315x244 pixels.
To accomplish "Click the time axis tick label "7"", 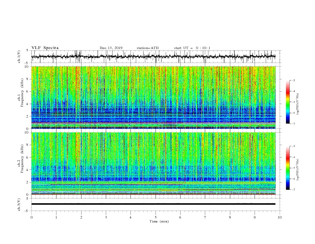I will [205, 217].
